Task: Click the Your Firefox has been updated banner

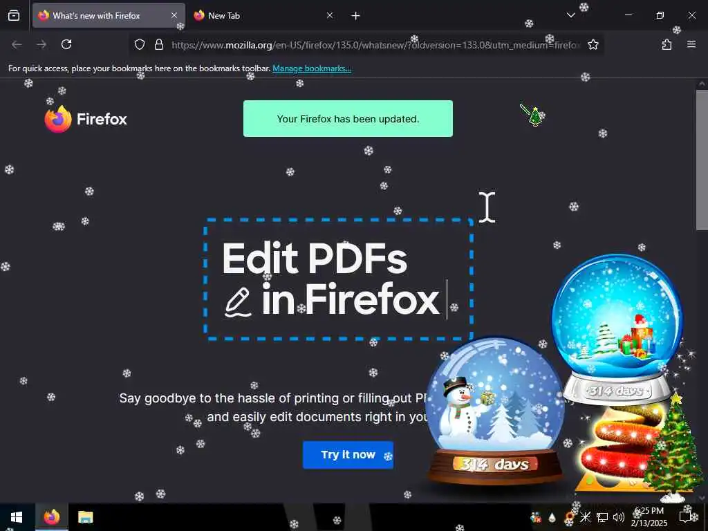Action: tap(348, 119)
